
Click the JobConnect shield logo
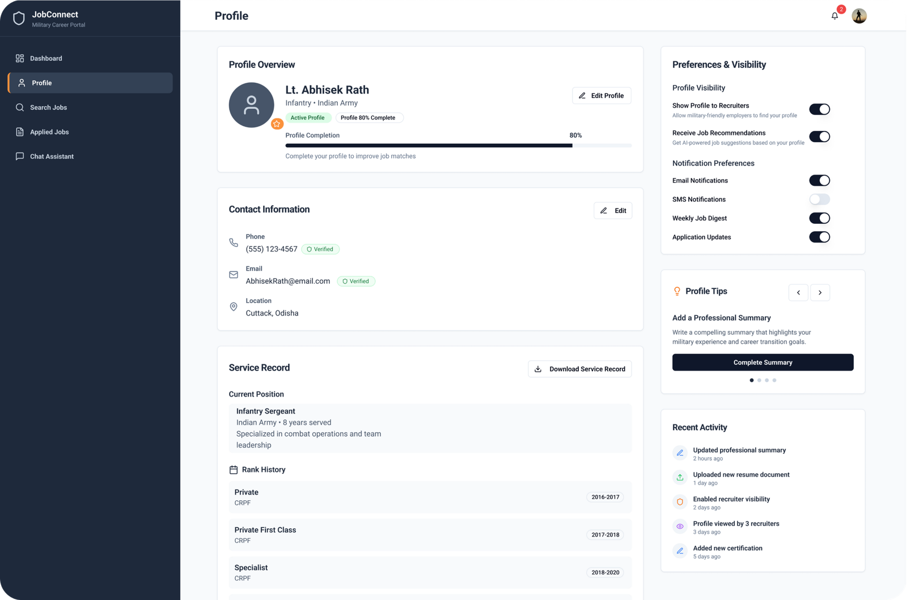coord(19,19)
